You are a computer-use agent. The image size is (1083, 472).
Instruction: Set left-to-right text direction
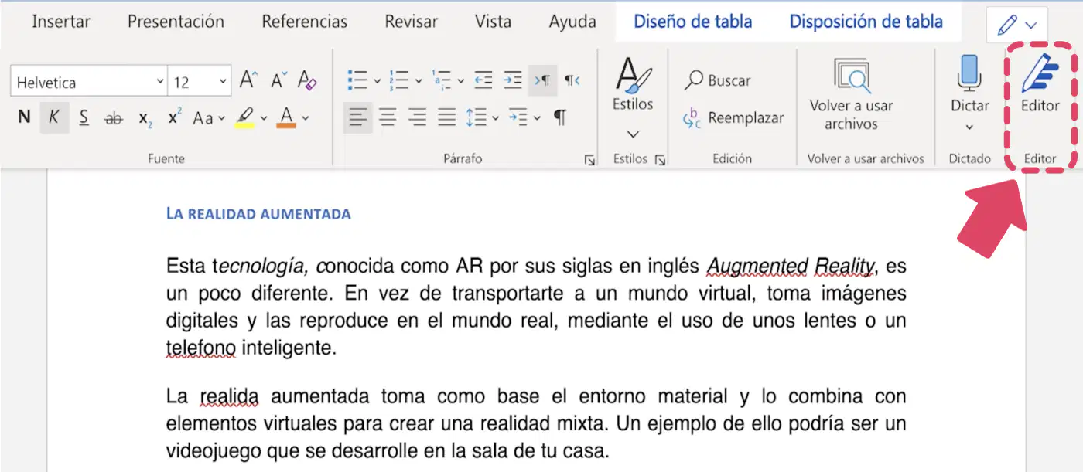point(542,80)
